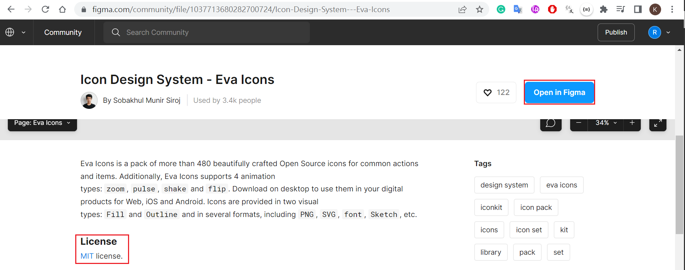
Task: Click the globe language icon
Action: click(x=10, y=32)
